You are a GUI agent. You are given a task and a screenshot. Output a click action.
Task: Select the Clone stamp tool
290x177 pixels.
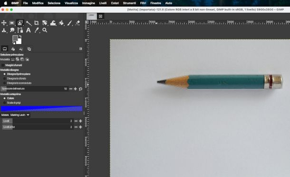[x=4, y=30]
